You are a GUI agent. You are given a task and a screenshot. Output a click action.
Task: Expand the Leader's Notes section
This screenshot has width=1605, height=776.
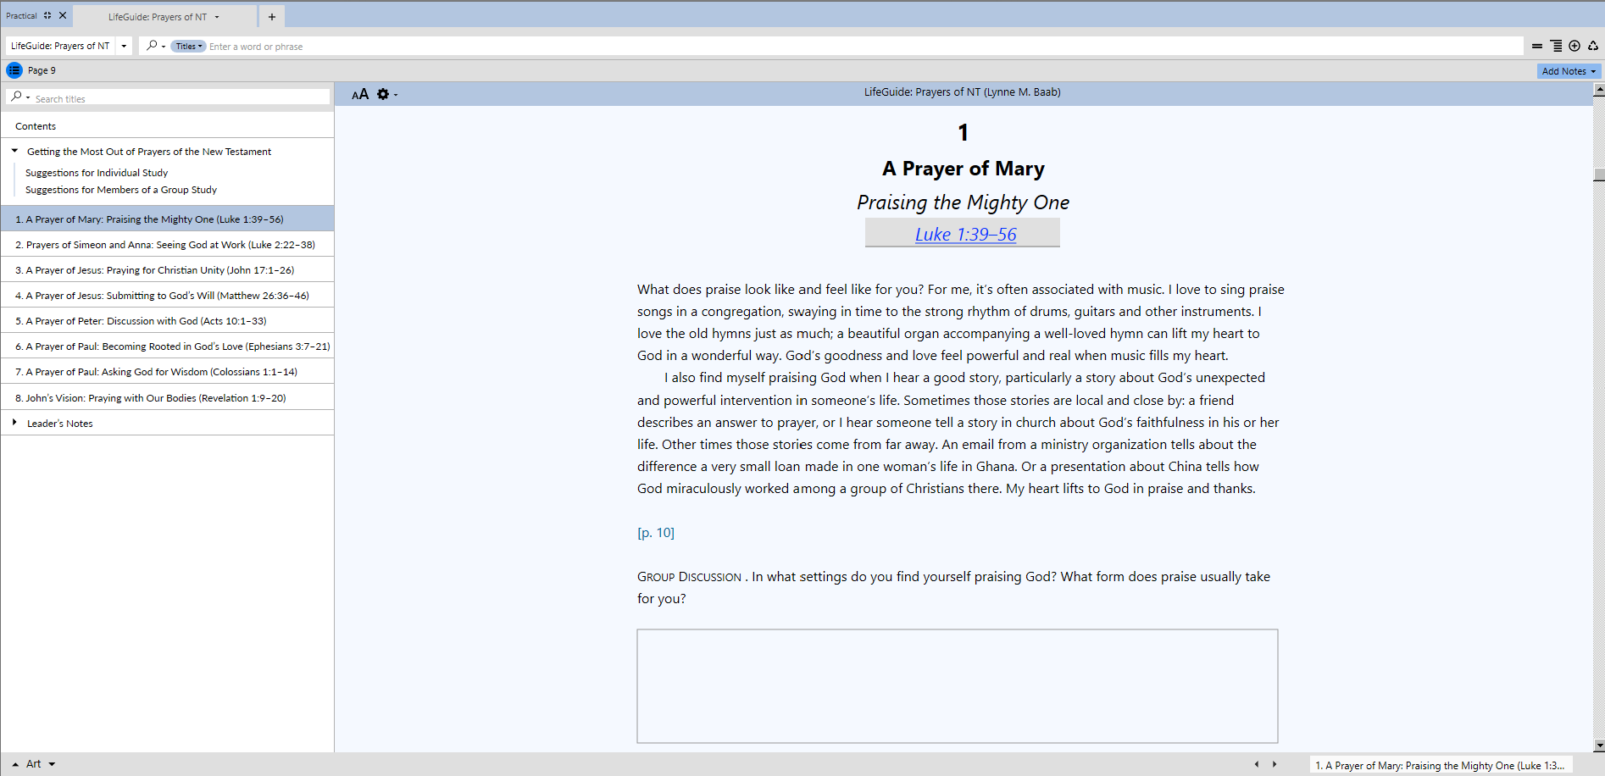[14, 422]
